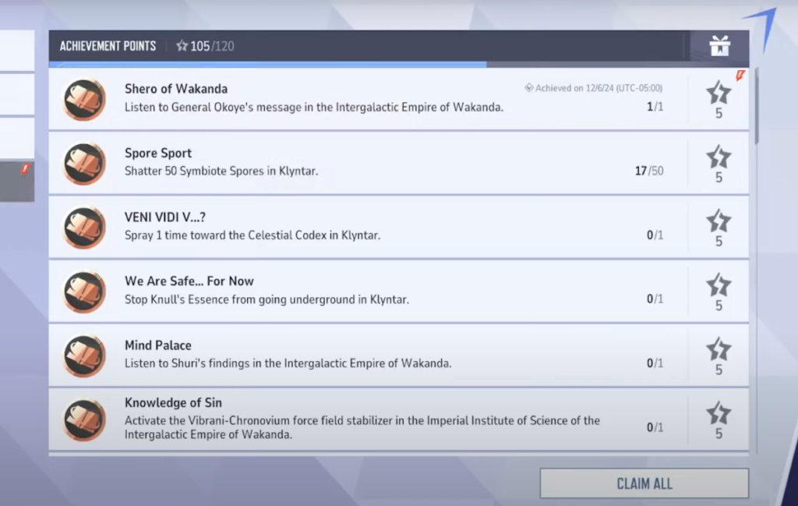
Task: Select the highlighted sidebar tab with red flag
Action: click(x=17, y=182)
